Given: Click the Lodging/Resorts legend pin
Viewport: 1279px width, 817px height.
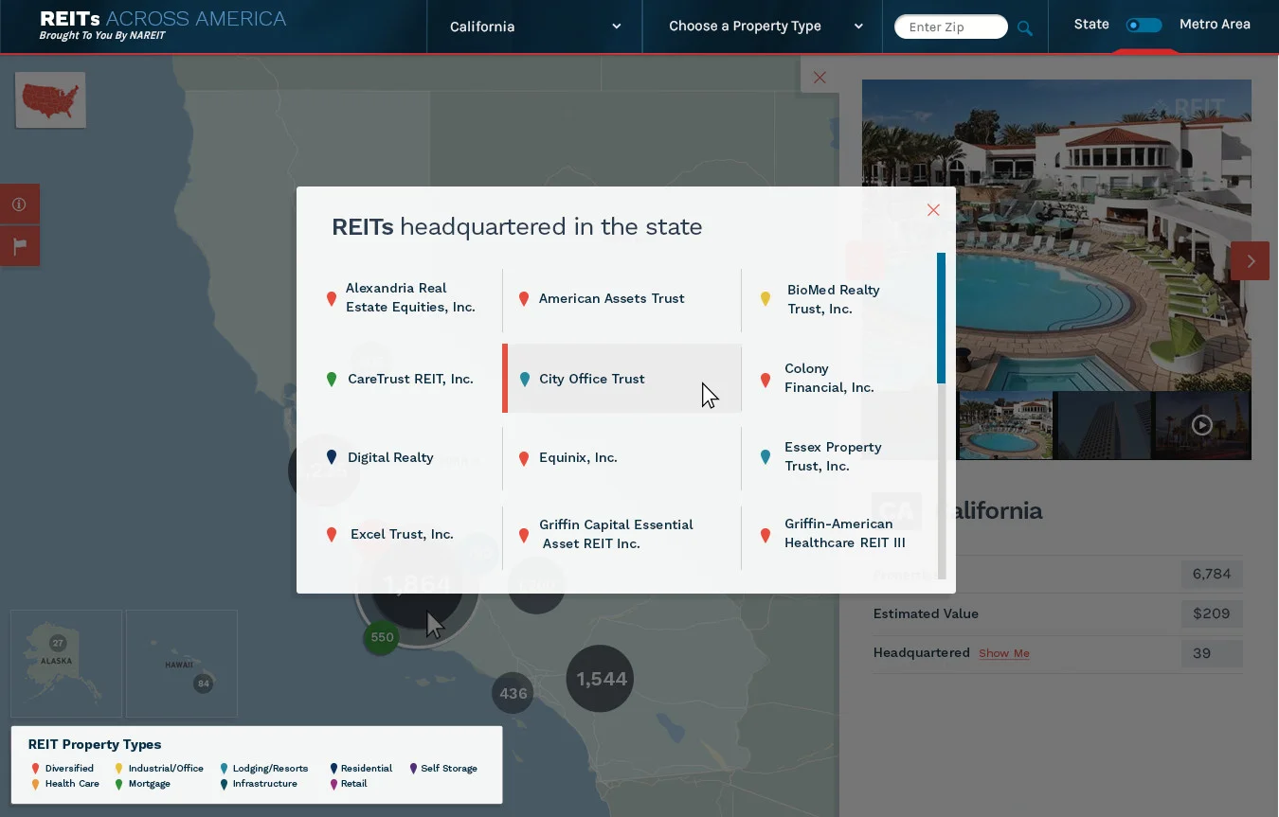Looking at the screenshot, I should click(x=224, y=769).
